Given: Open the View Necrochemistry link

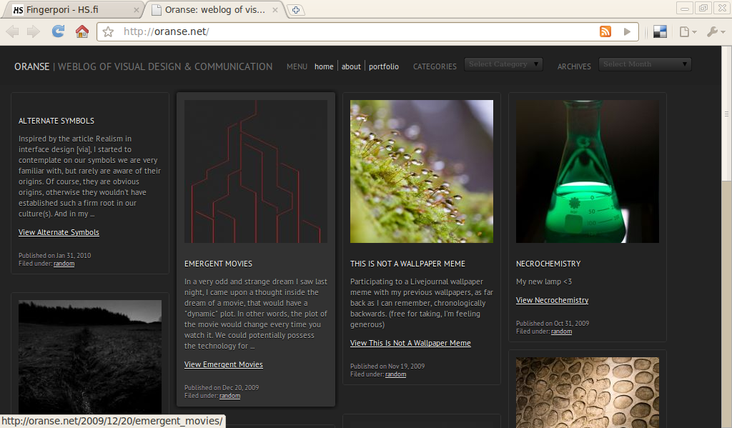Looking at the screenshot, I should (x=553, y=300).
